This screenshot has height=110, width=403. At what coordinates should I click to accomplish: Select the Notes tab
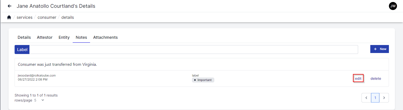[x=81, y=37]
